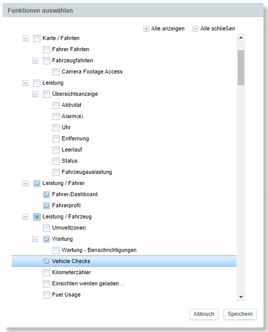268x332 pixels.
Task: Cancel with the Abbruch button
Action: (204, 314)
